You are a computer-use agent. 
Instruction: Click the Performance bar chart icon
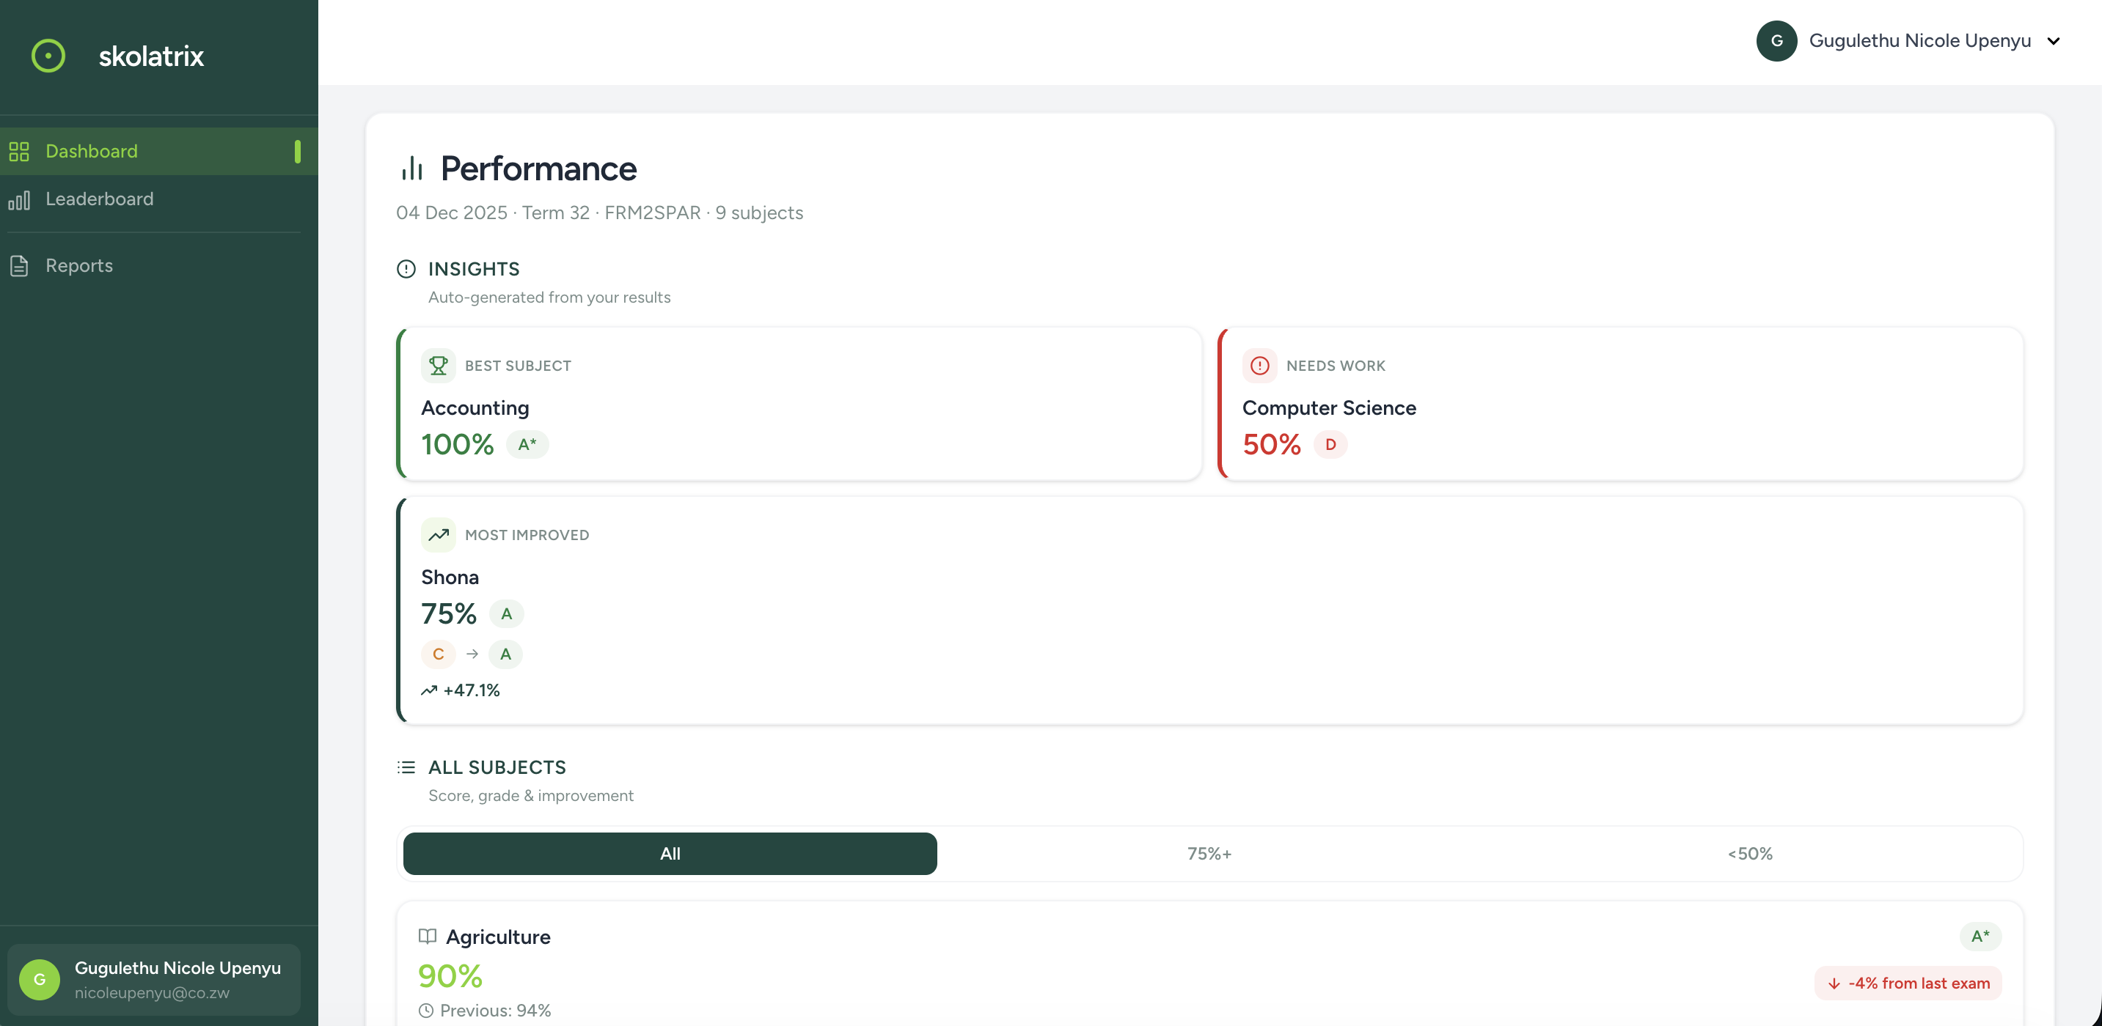412,168
